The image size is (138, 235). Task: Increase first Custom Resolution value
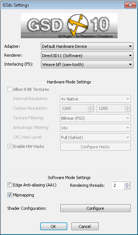pyautogui.click(x=91, y=107)
